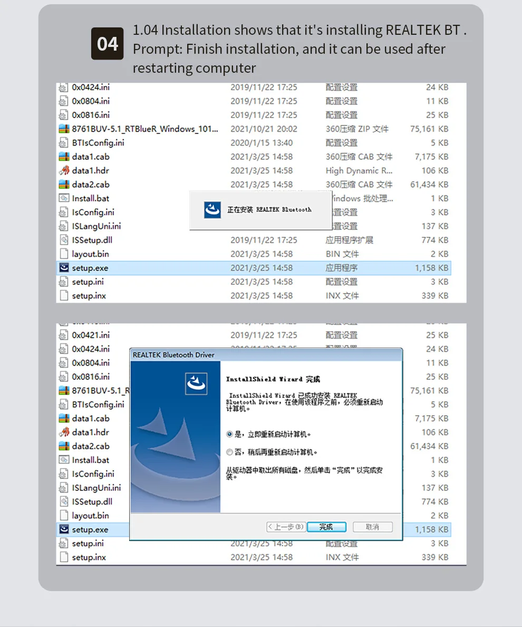The image size is (522, 627).
Task: Click the layout.bin icon in the lower file list
Action: (64, 515)
